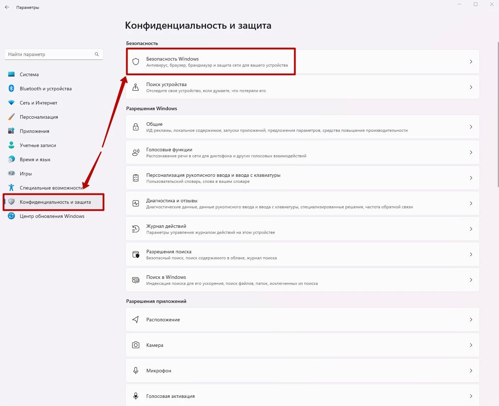Open the Voice activation settings row
Screen dimensions: 499x406
point(170,396)
